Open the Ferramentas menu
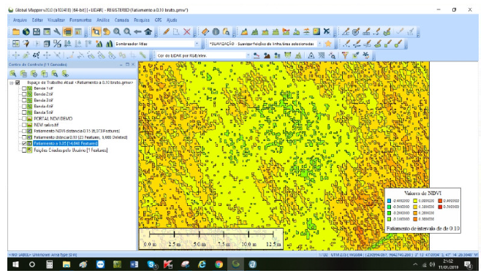This screenshot has width=486, height=276. (80, 20)
